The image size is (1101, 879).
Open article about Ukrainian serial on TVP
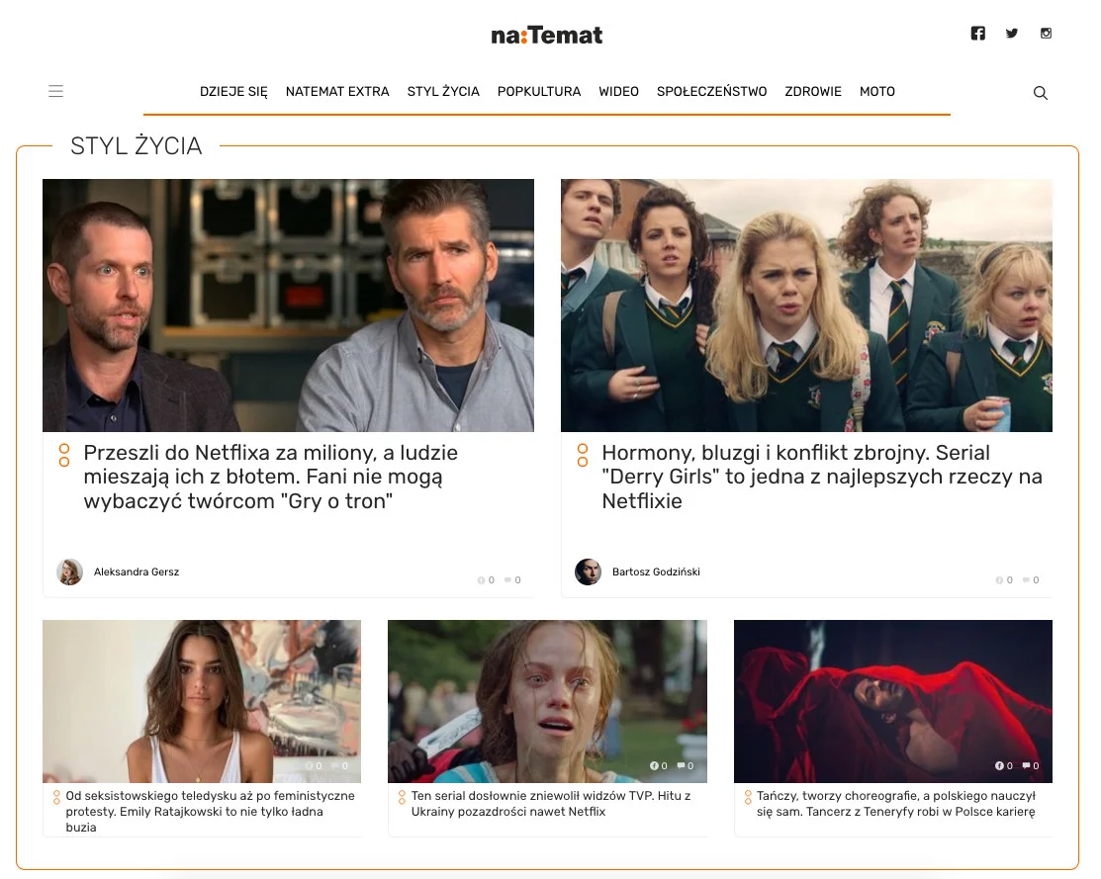tap(550, 804)
